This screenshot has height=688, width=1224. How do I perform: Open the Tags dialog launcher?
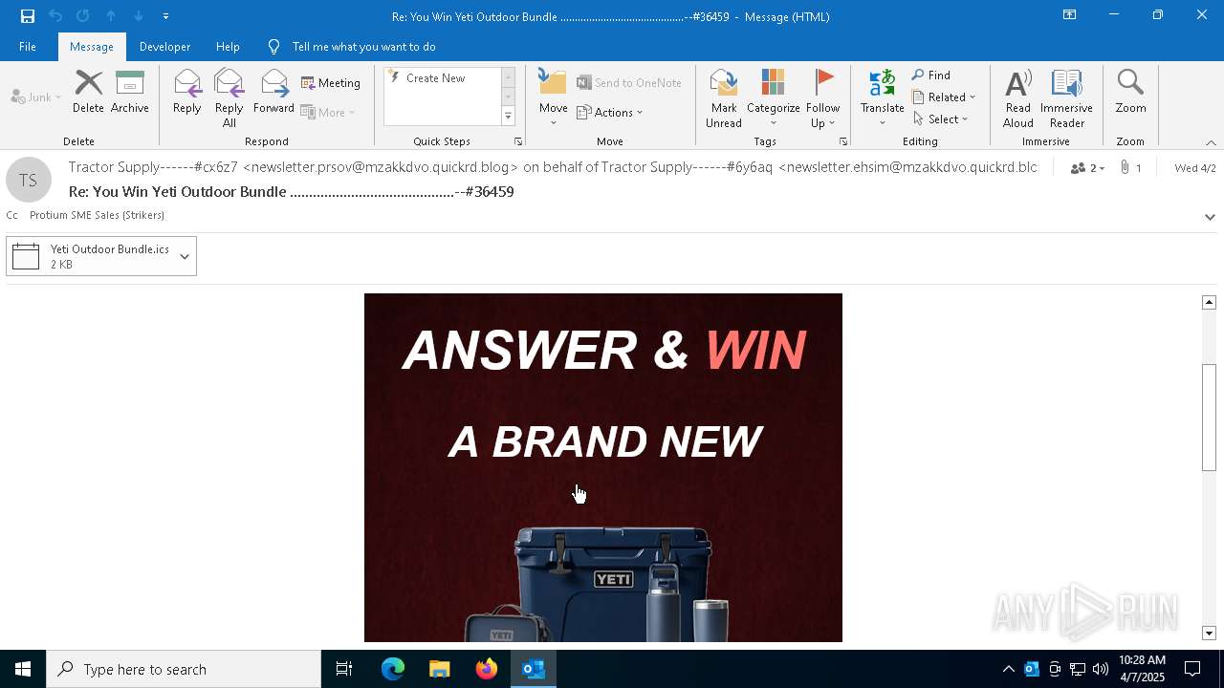pyautogui.click(x=843, y=141)
